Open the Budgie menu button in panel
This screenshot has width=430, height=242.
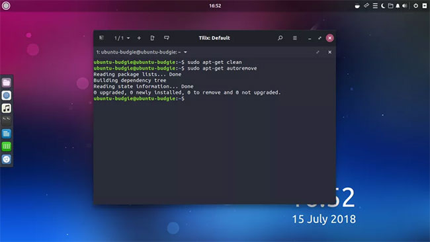(x=6, y=5)
